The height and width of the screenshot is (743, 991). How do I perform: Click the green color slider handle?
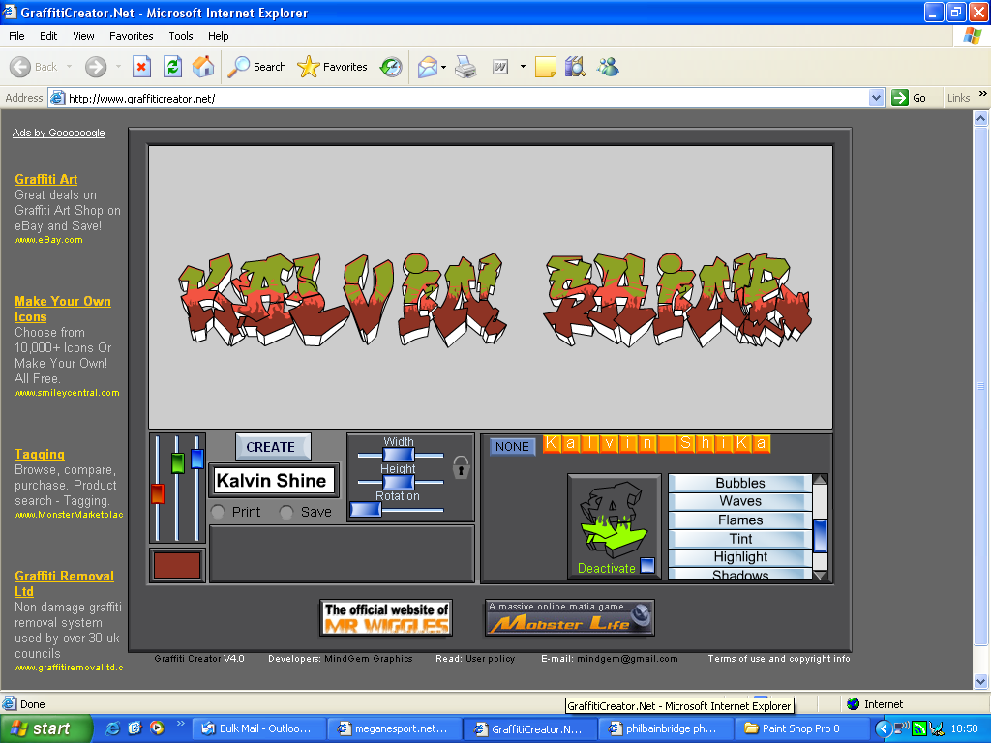(178, 463)
